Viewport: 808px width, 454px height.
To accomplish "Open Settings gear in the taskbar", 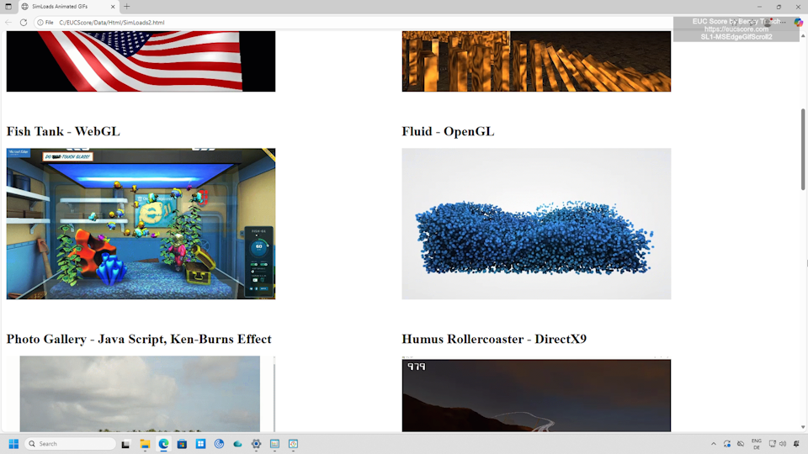I will coord(256,444).
